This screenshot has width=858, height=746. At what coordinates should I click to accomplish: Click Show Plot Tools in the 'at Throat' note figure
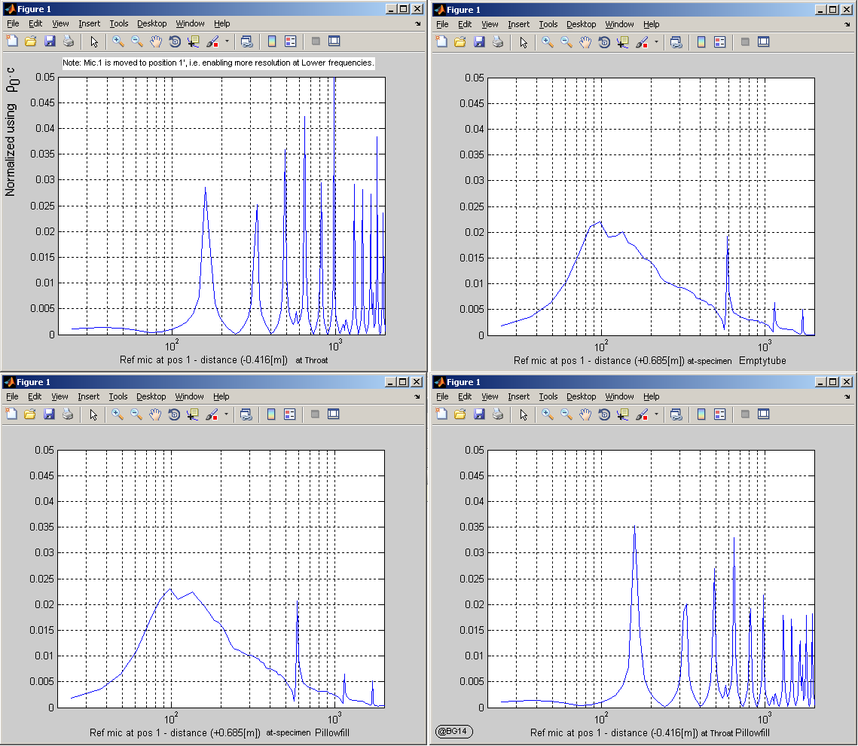[x=334, y=41]
